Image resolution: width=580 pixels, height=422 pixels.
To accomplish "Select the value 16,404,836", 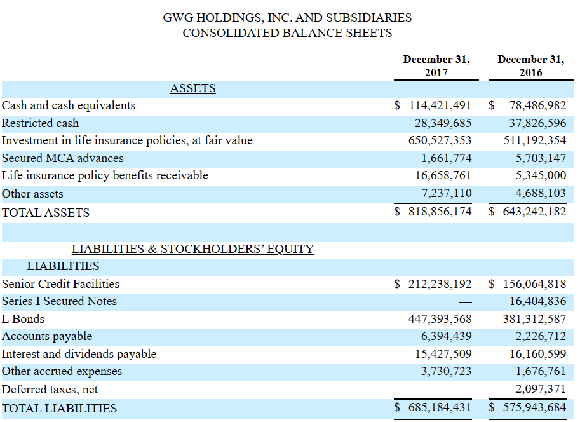I will click(x=538, y=301).
